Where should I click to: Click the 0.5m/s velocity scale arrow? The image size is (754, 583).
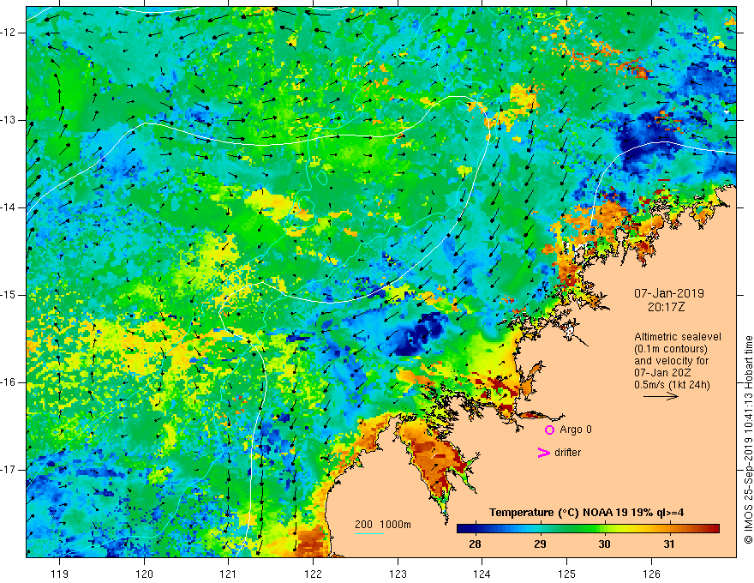pyautogui.click(x=661, y=396)
